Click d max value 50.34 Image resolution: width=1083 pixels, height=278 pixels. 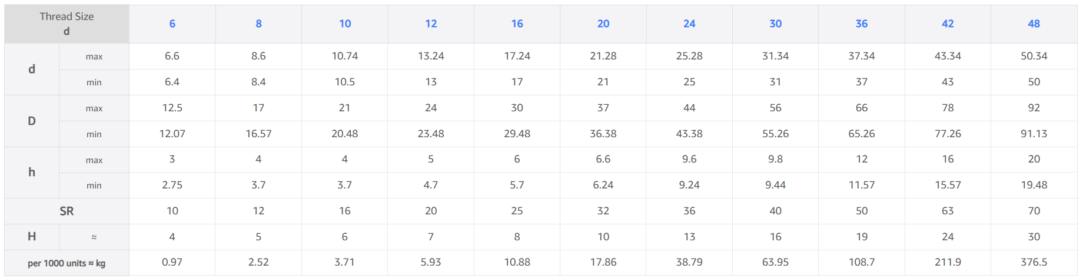click(1034, 56)
